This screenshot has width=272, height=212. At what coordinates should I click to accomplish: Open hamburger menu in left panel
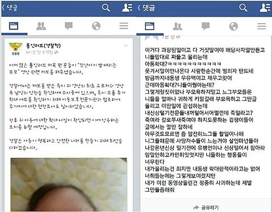[x=124, y=26]
